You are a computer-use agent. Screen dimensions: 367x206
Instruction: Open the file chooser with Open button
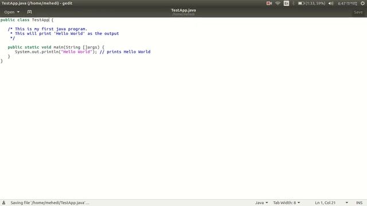click(11, 12)
